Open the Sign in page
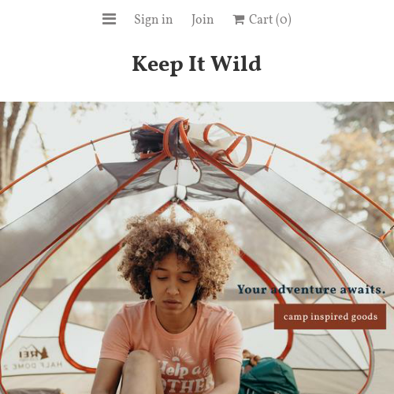This screenshot has height=394, width=394. pos(154,20)
